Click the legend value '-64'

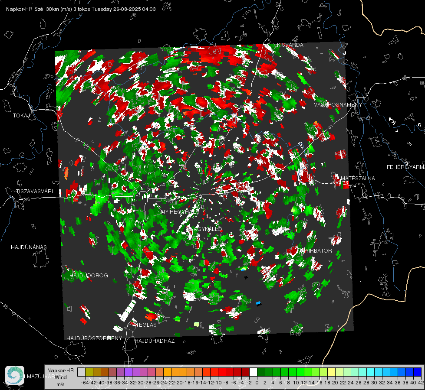[x=85, y=383]
